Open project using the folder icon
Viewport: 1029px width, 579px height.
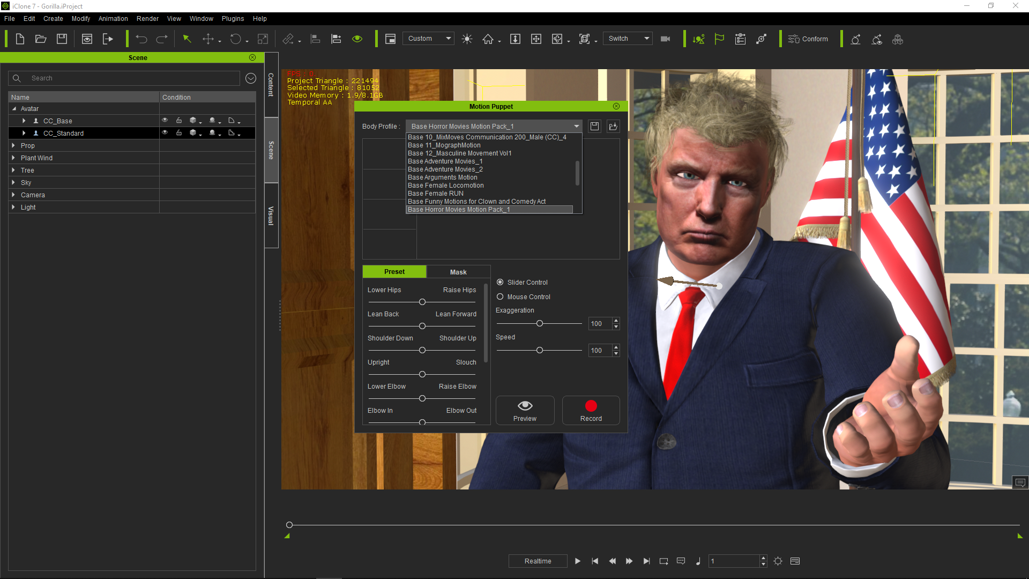click(x=41, y=39)
